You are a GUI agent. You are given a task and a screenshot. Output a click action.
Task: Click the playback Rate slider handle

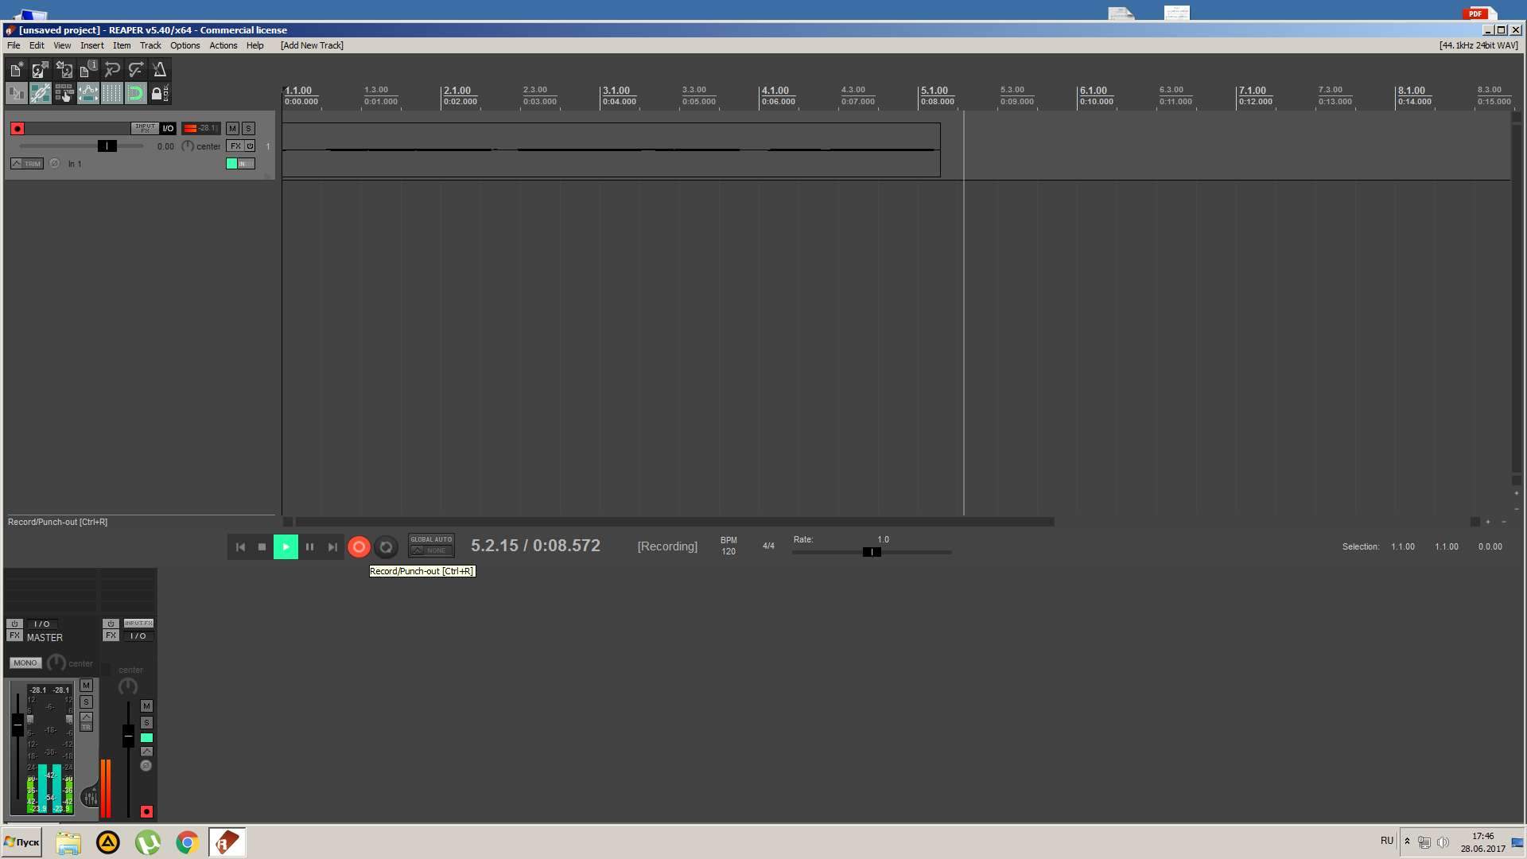pos(872,552)
